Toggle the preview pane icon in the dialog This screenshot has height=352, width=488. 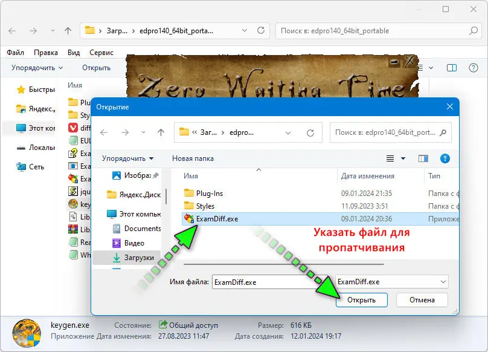[422, 158]
